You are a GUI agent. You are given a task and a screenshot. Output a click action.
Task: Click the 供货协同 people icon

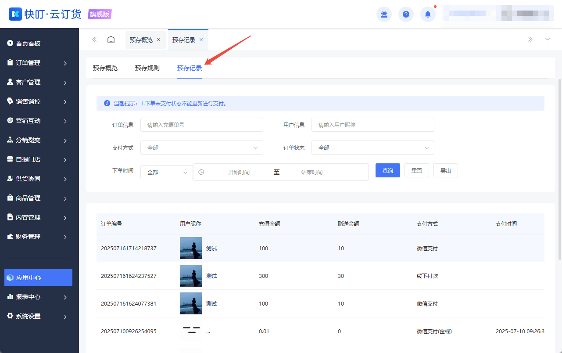coord(10,179)
